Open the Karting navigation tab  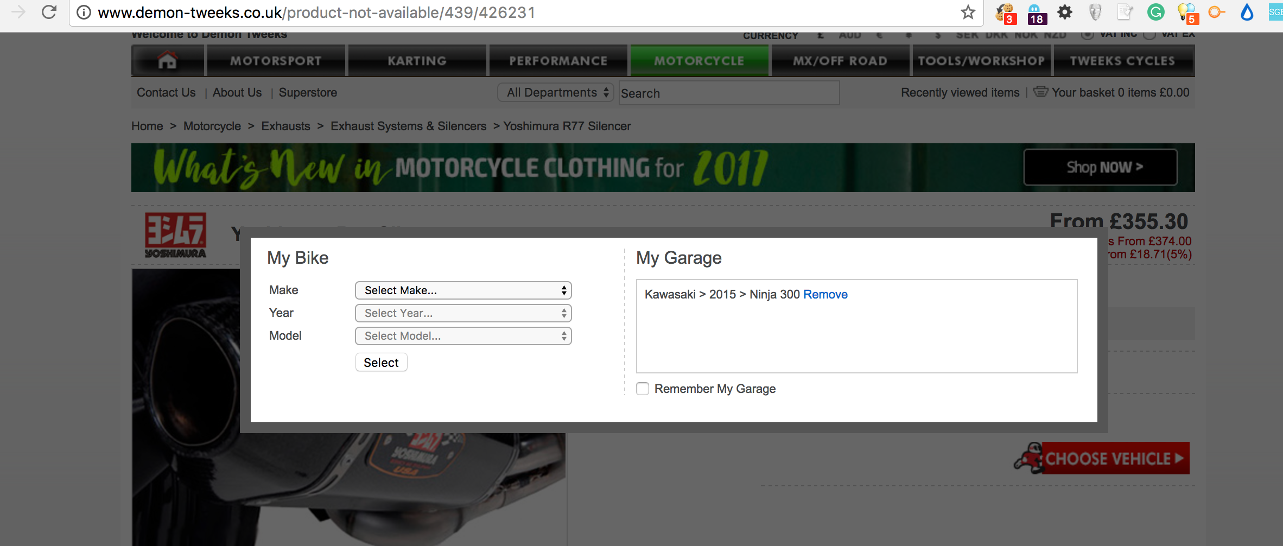(x=417, y=60)
